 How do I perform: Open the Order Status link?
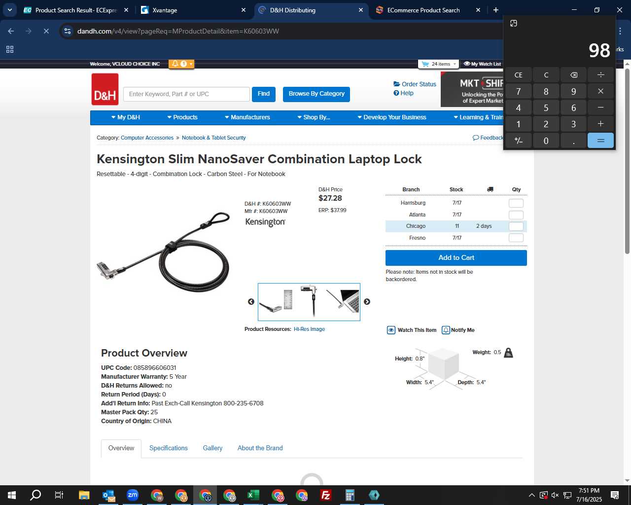pyautogui.click(x=415, y=84)
